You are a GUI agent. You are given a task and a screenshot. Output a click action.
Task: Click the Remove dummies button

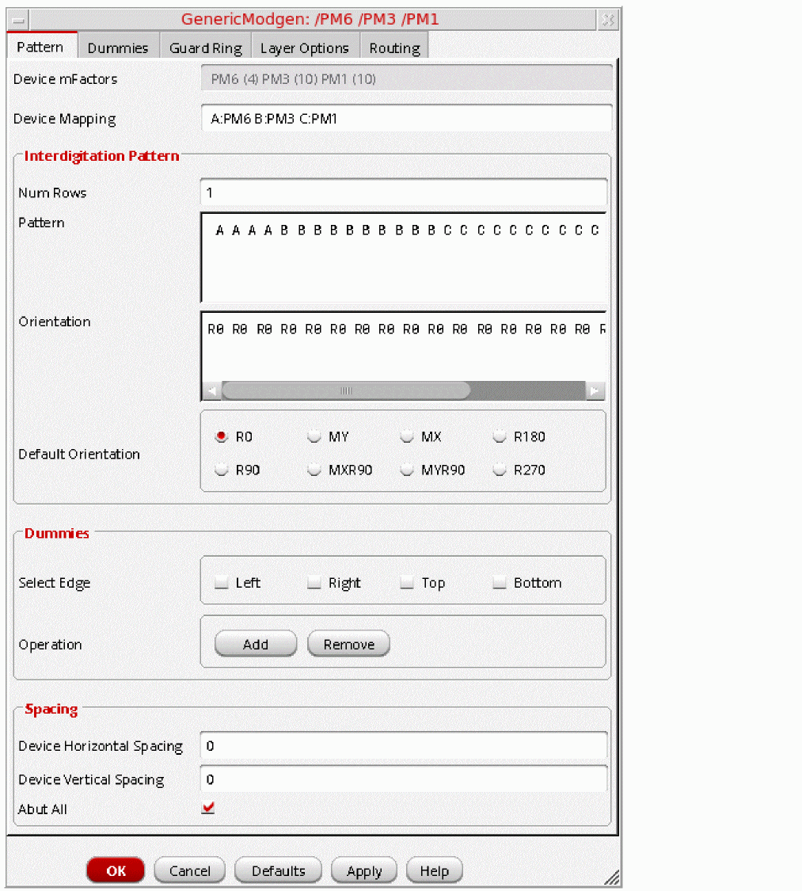(348, 644)
